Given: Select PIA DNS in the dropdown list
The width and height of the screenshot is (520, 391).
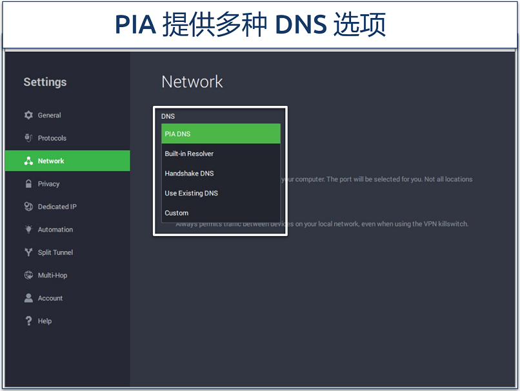Looking at the screenshot, I should click(x=221, y=134).
